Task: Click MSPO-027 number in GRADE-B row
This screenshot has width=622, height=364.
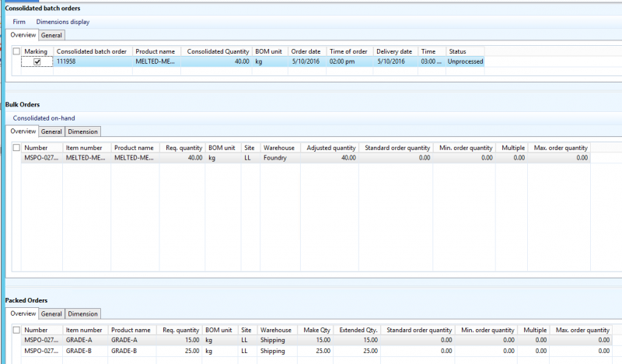Action: point(42,351)
